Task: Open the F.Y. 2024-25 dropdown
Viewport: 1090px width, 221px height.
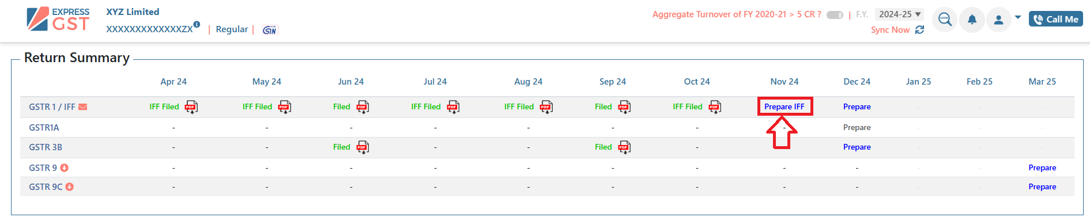Action: 899,14
